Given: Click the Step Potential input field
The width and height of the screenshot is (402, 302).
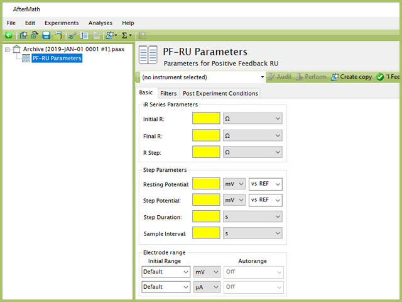Looking at the screenshot, I should click(x=206, y=200).
